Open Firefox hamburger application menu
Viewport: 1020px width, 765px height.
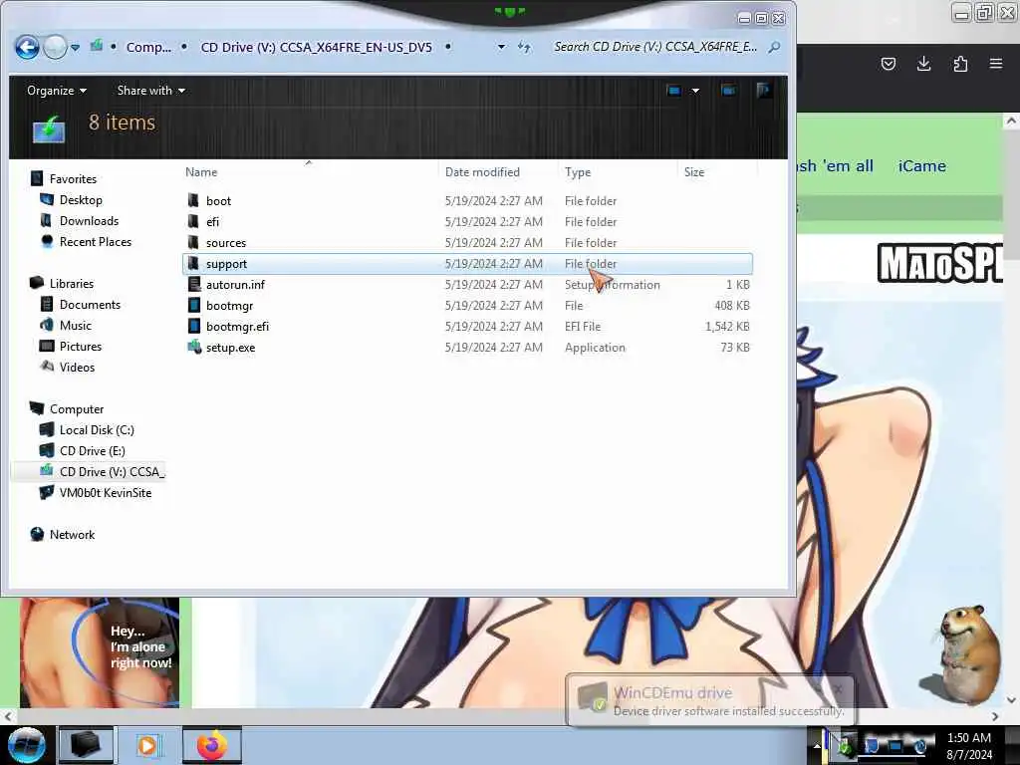[x=996, y=64]
